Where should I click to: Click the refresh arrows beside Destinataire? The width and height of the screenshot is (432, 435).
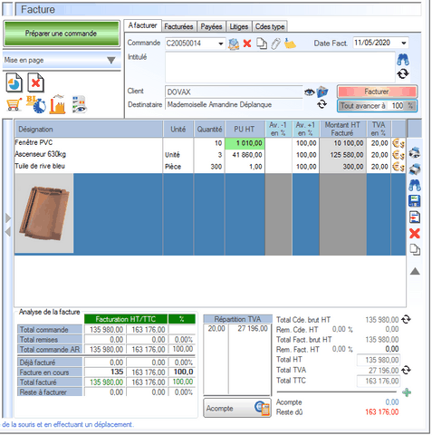coord(322,104)
